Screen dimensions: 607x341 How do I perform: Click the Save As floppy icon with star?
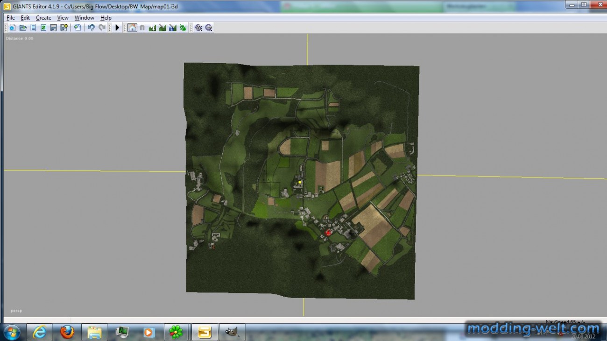[x=64, y=28]
